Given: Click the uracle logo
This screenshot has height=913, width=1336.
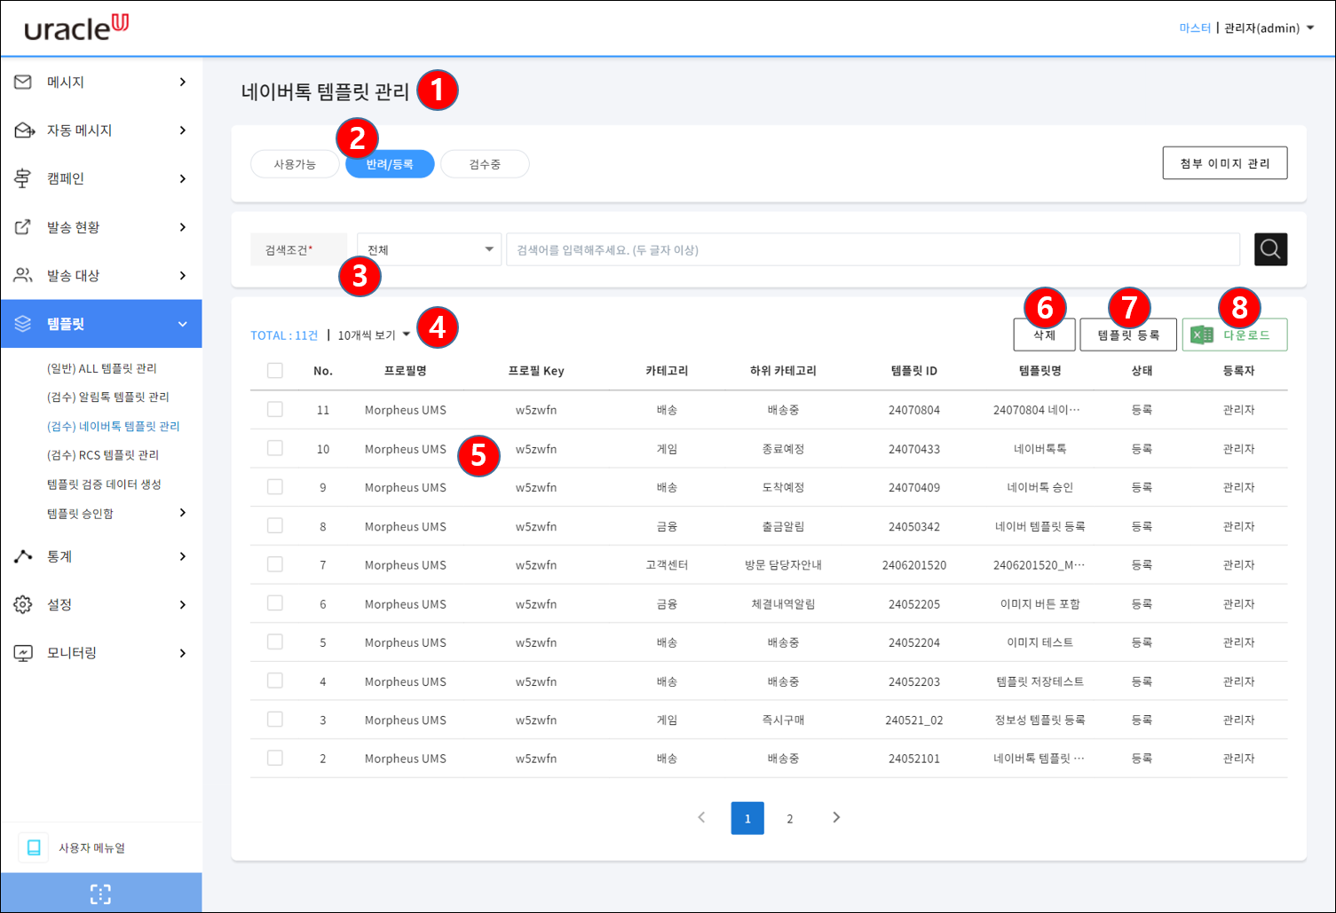Looking at the screenshot, I should (76, 28).
